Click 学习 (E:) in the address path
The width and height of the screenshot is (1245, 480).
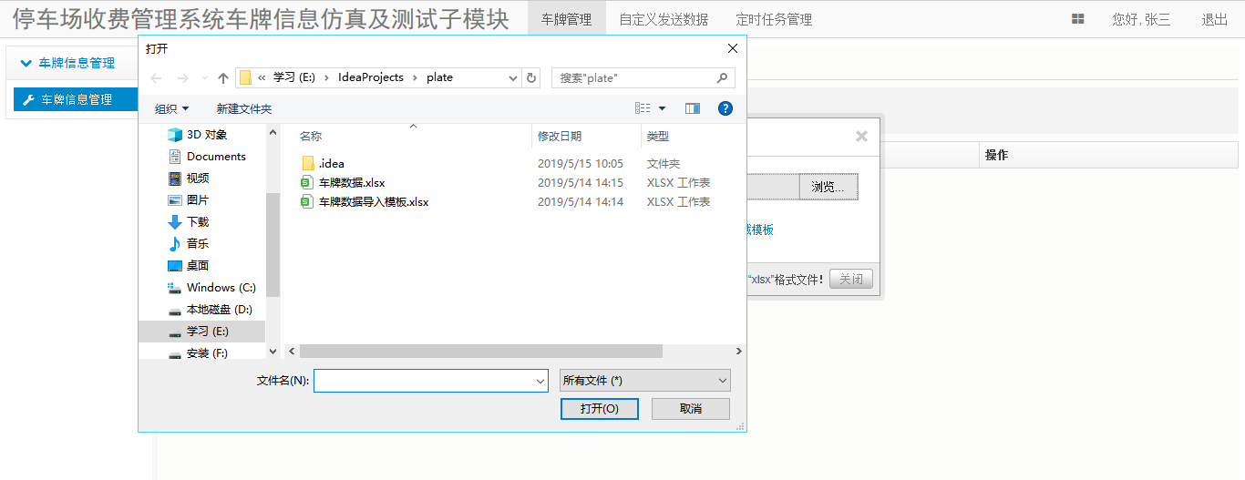tap(293, 78)
